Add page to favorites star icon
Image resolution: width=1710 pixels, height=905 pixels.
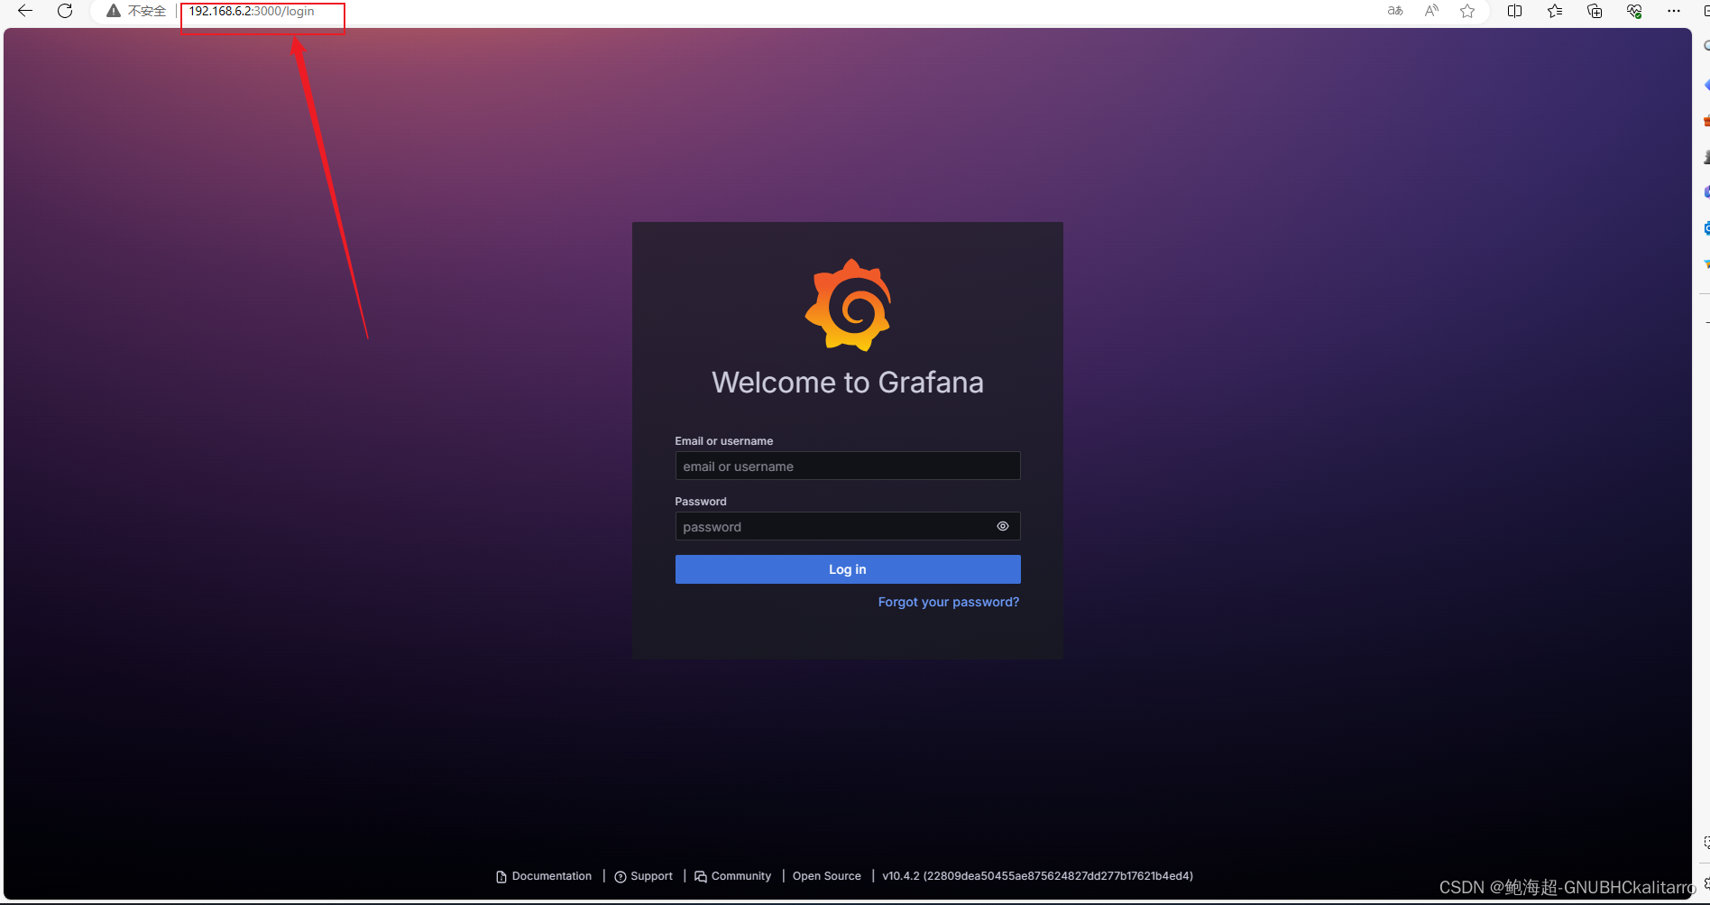coord(1467,11)
